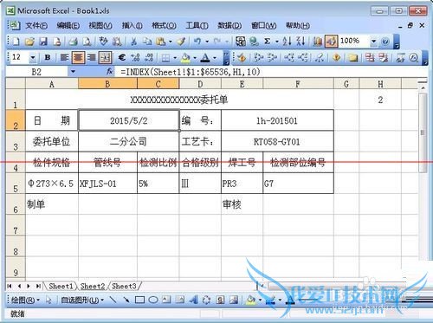Select the Line drawing tool
This screenshot has height=323, width=433.
[x=113, y=300]
